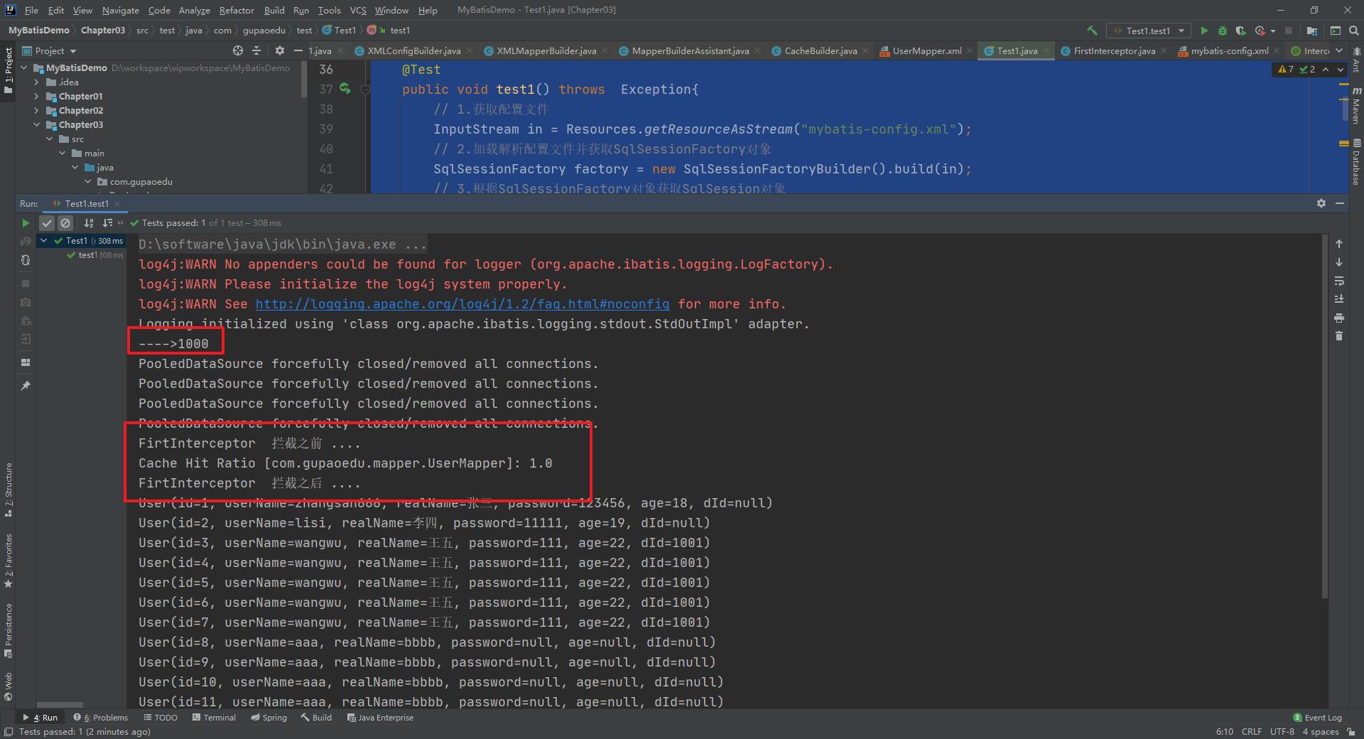Run Test1.test1 with the green play icon

(1204, 31)
